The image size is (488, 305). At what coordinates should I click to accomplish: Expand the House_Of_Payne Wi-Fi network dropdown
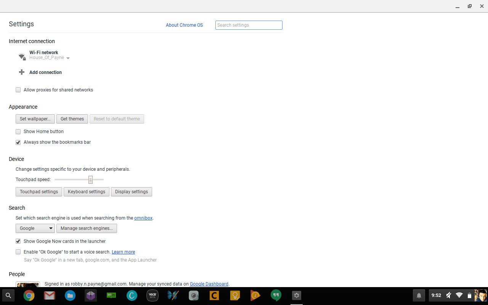68,58
